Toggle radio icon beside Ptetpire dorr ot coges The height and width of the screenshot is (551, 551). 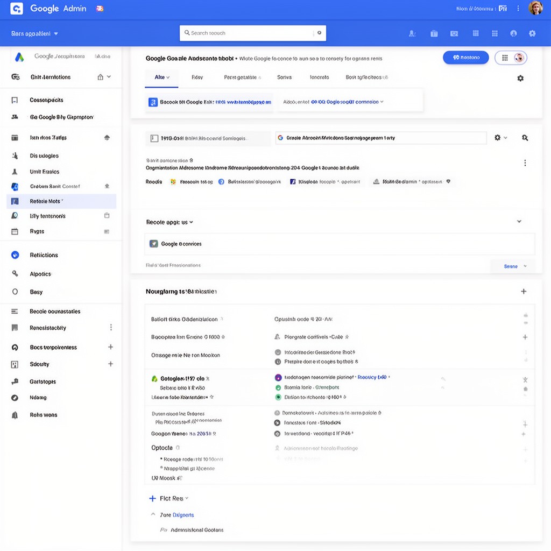[278, 362]
